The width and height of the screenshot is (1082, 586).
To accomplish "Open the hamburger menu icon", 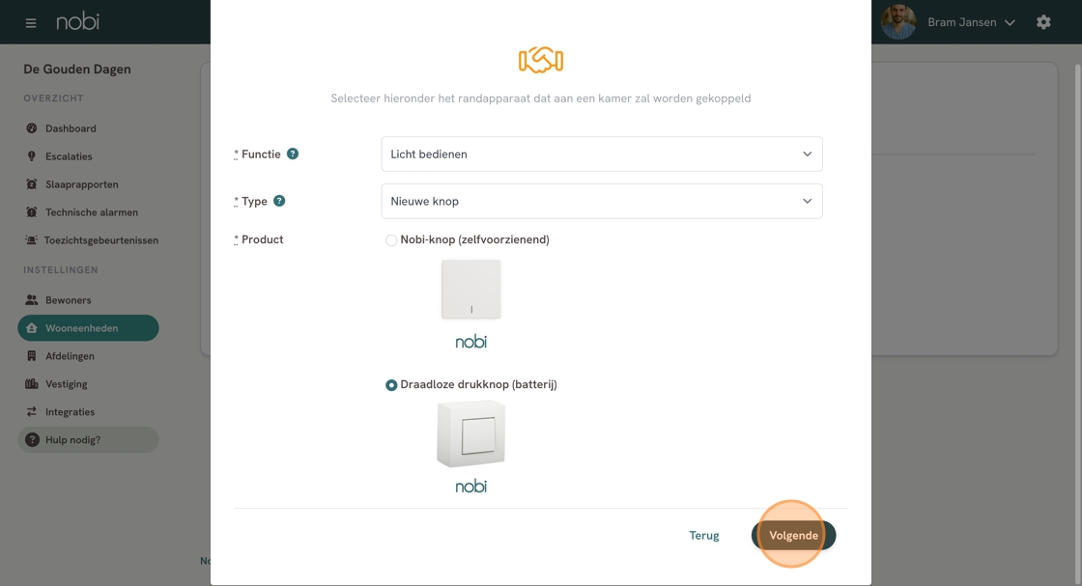I will pos(30,23).
